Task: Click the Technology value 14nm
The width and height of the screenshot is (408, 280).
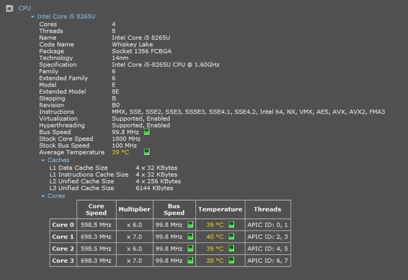Action: [x=120, y=58]
